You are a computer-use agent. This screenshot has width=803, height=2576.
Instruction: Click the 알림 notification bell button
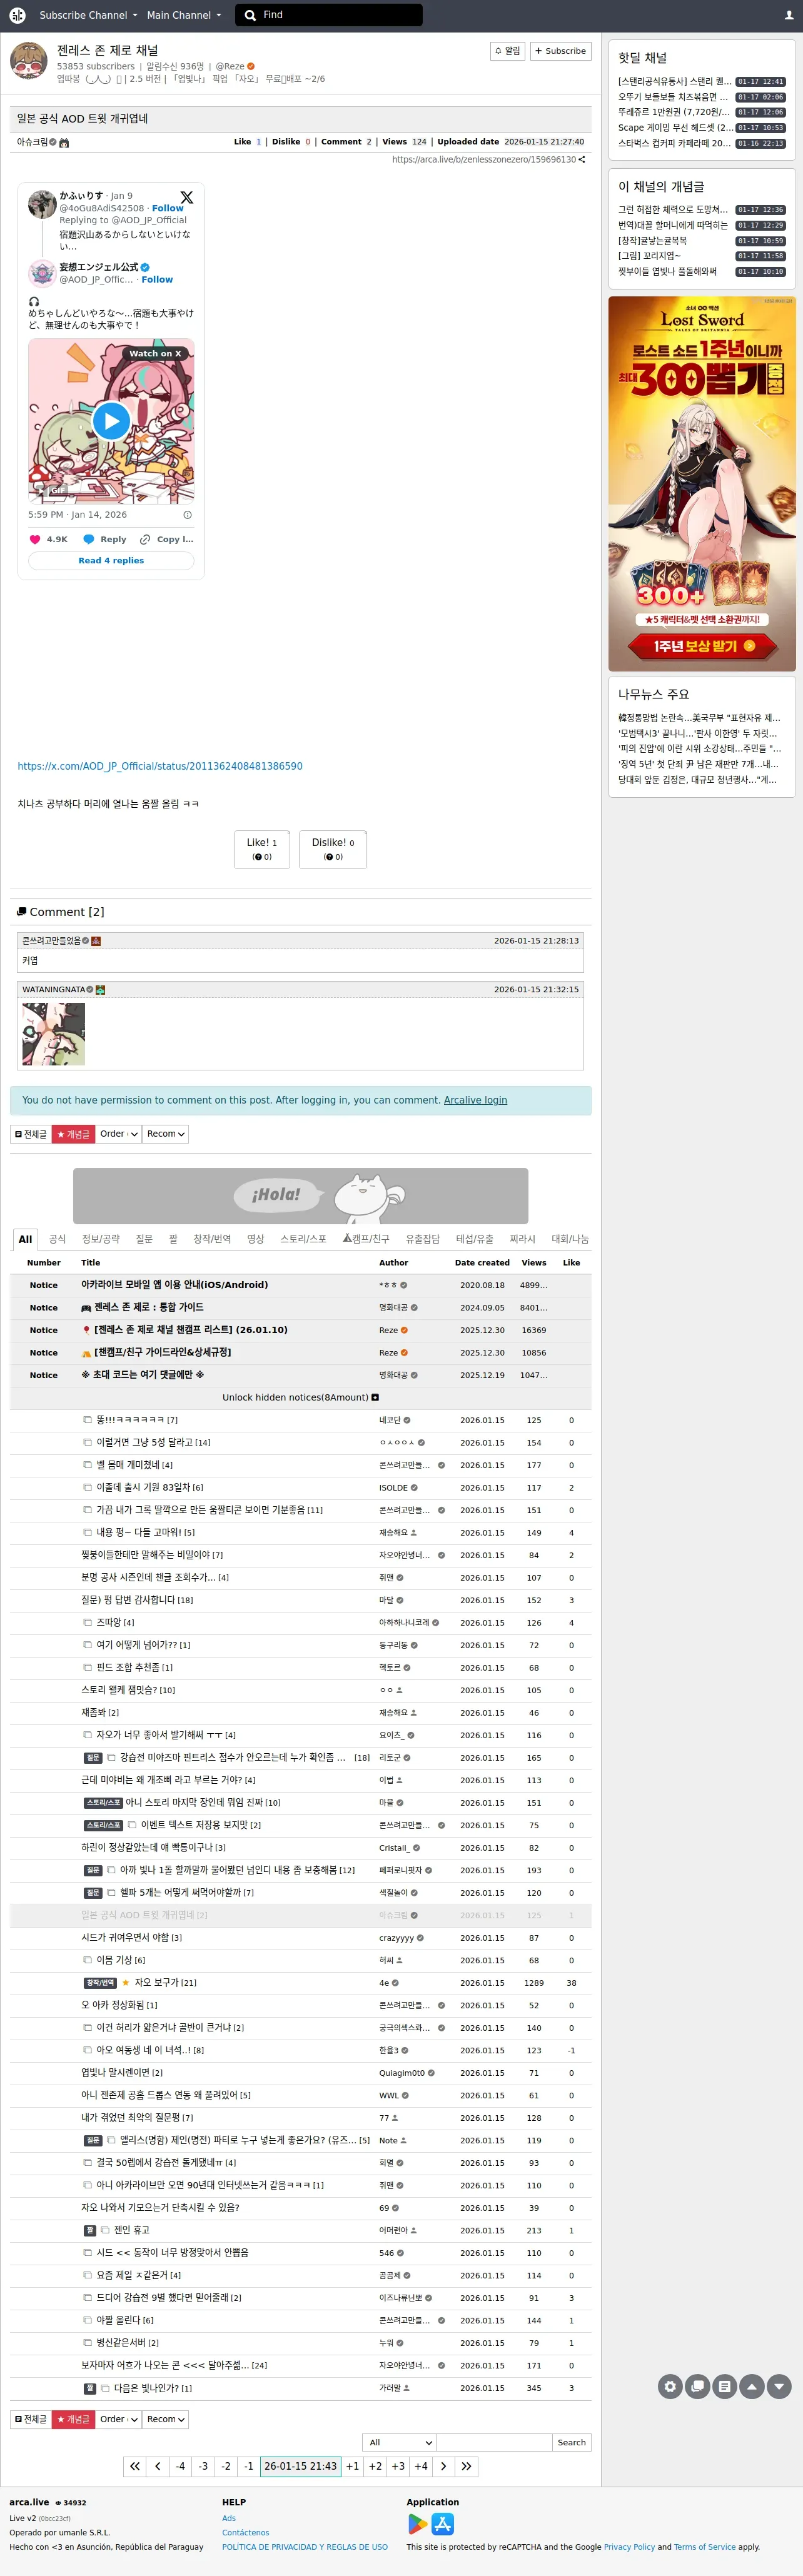[x=508, y=51]
